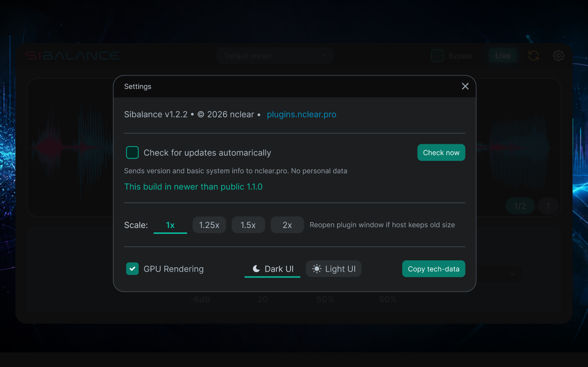Image resolution: width=588 pixels, height=367 pixels.
Task: Disable the GPU Rendering checkbox
Action: [132, 269]
